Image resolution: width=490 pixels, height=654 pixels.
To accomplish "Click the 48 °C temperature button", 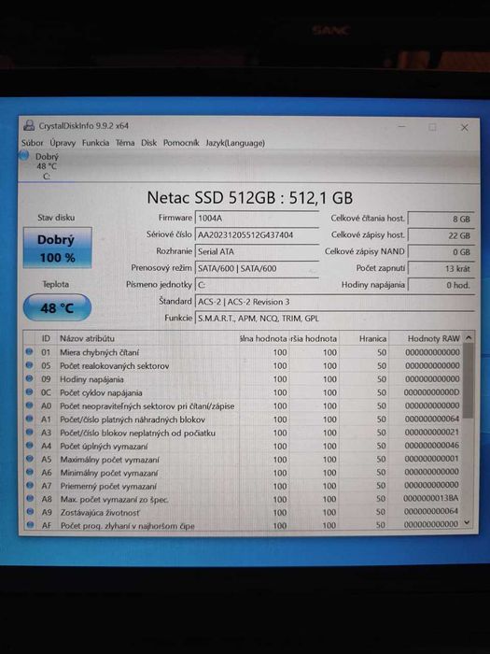I will 57,307.
